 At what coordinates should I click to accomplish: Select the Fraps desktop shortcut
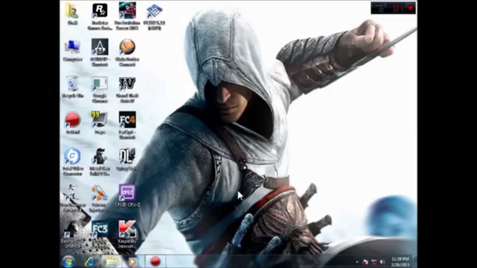click(x=100, y=123)
